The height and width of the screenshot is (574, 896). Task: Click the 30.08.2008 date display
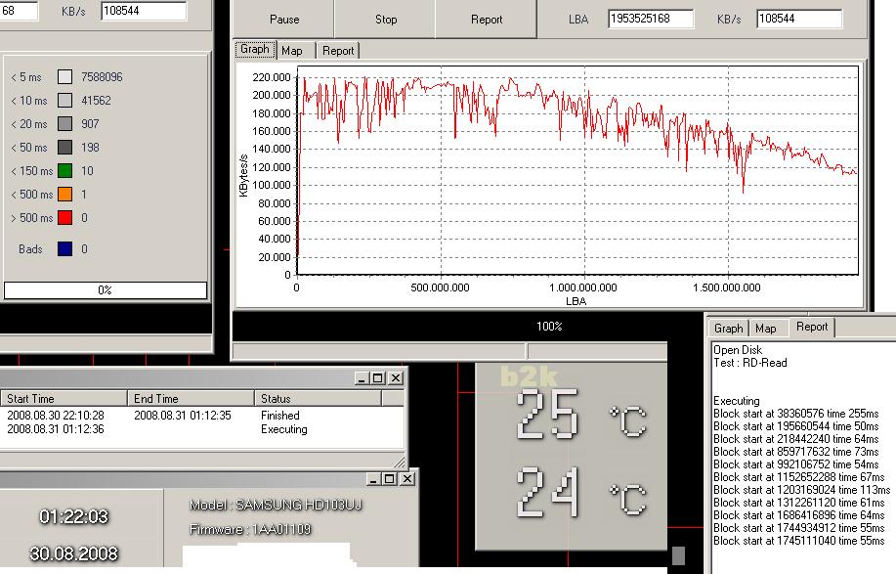(x=73, y=553)
